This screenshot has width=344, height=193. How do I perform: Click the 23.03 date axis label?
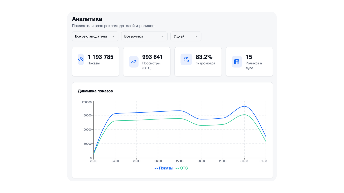tap(94, 161)
